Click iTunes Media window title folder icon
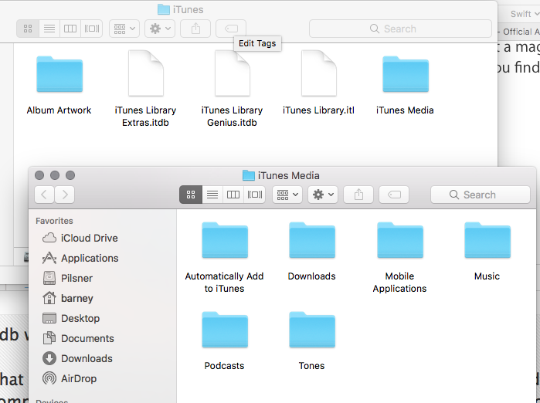The width and height of the screenshot is (540, 403). [249, 175]
